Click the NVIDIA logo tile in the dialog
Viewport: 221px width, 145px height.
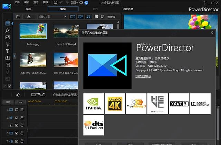point(94,103)
